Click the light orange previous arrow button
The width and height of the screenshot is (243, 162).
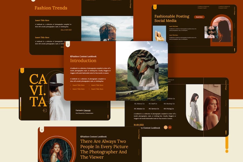tap(166, 127)
